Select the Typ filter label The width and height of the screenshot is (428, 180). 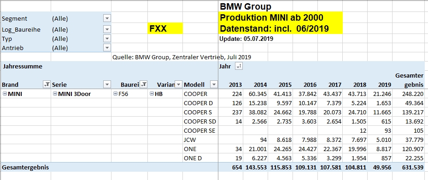point(7,39)
